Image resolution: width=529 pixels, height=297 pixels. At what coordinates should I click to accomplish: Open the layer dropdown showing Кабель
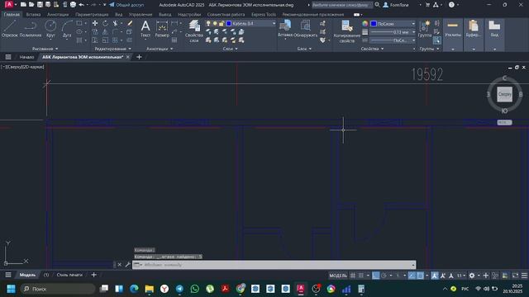(x=241, y=24)
